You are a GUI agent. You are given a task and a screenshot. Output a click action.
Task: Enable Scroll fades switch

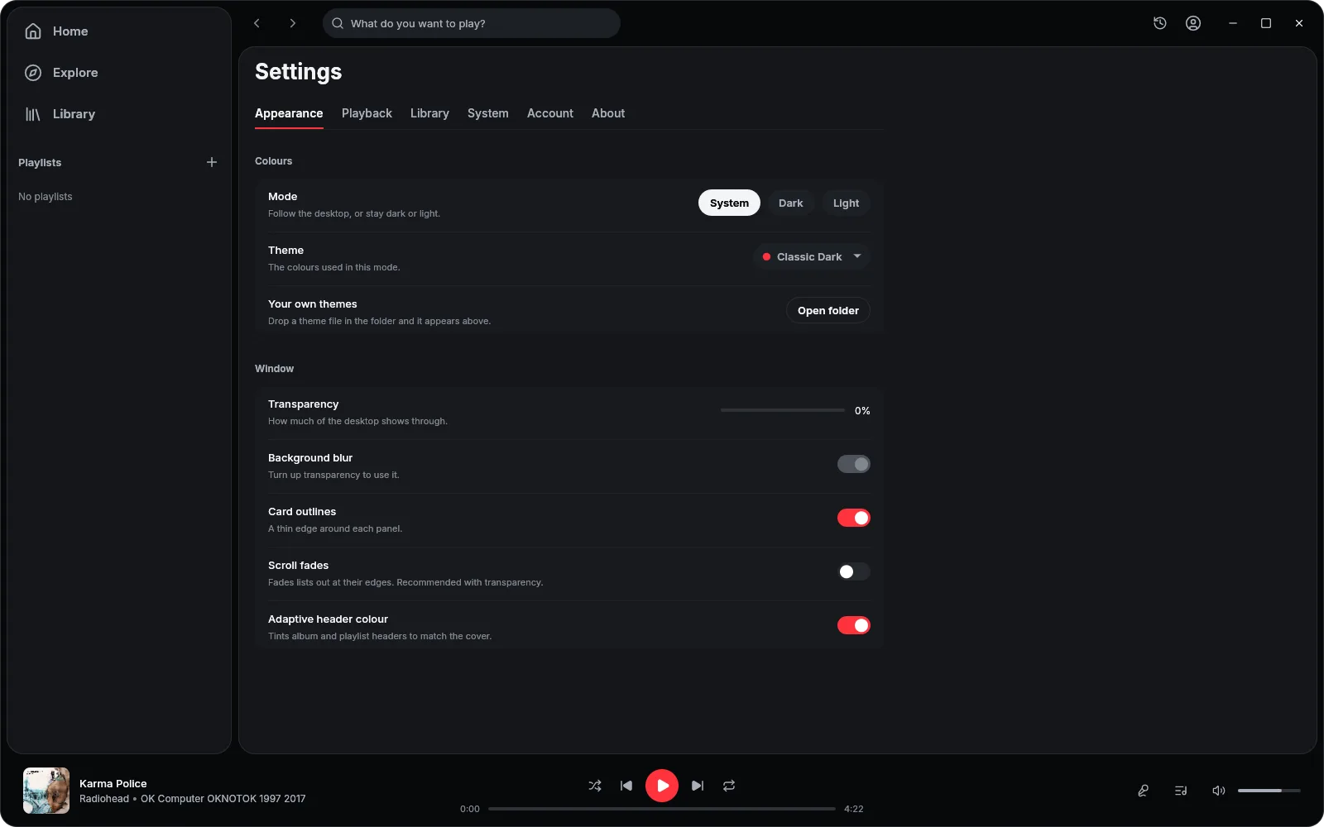[x=854, y=571]
